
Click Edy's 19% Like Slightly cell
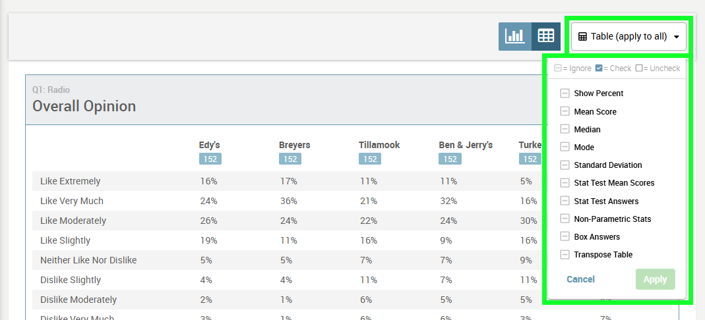click(x=208, y=240)
